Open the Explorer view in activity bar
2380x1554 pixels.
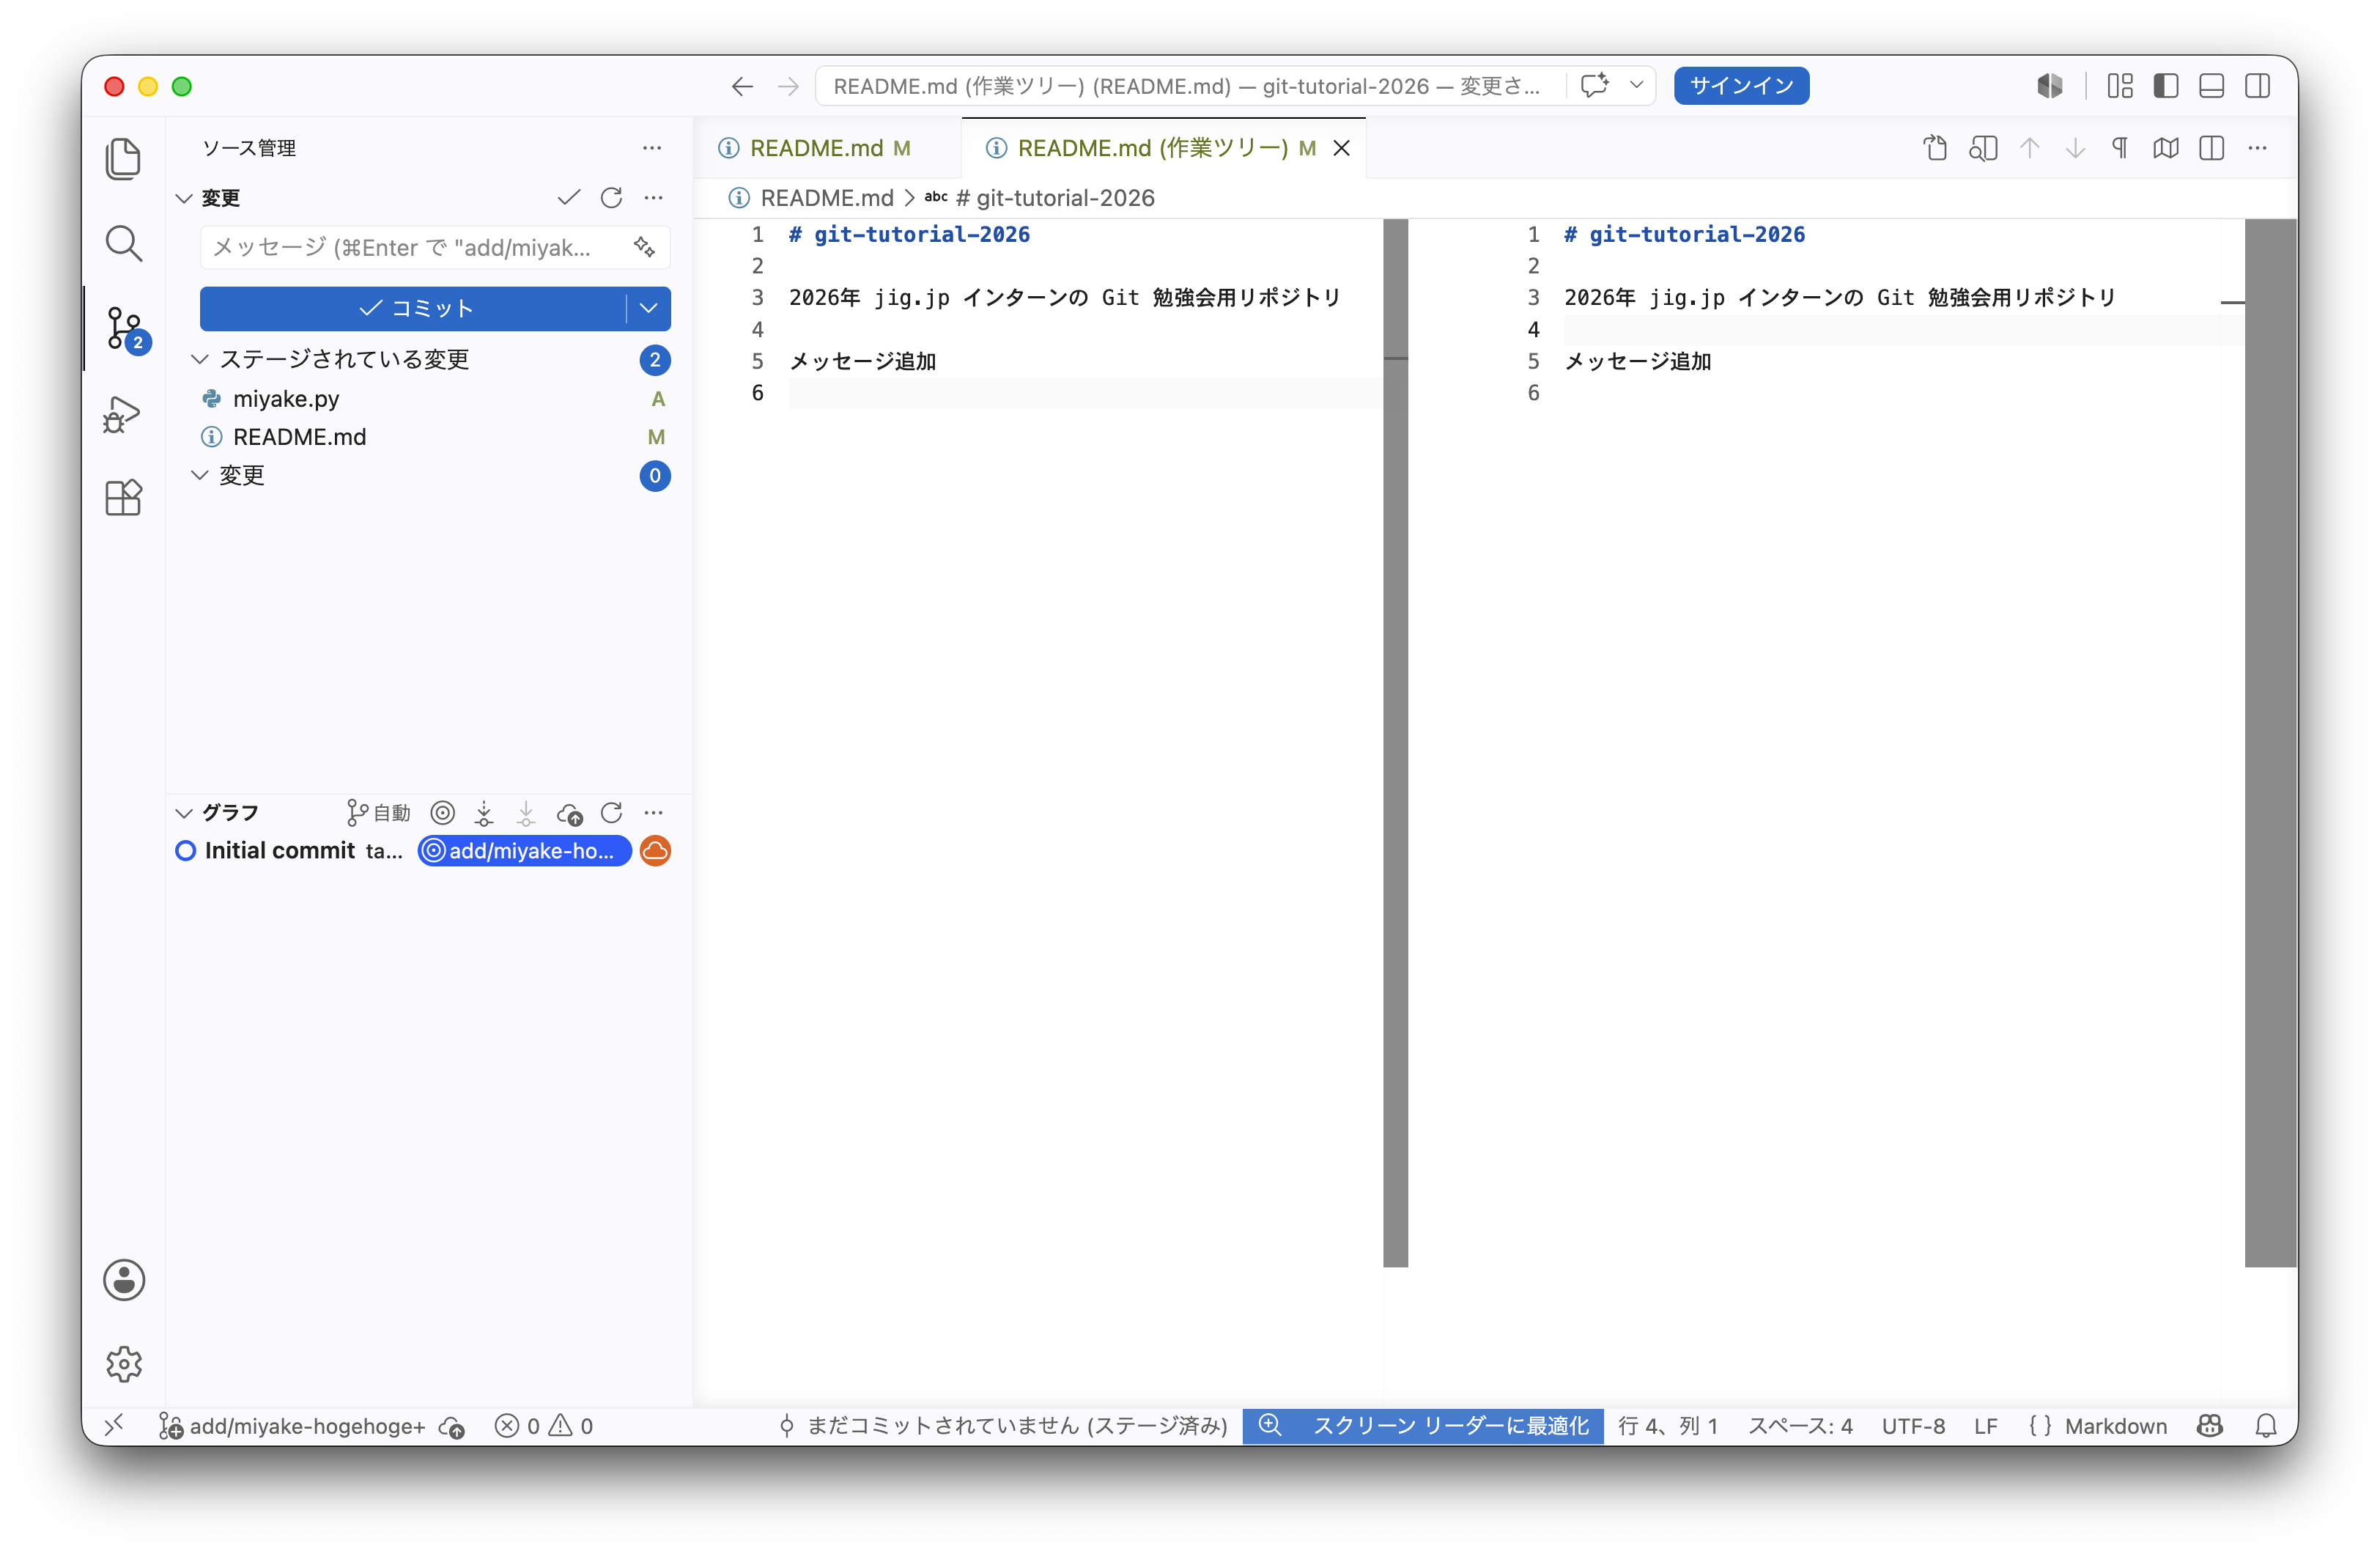(x=123, y=158)
